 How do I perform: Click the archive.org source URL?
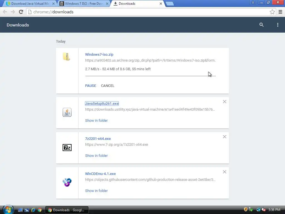[150, 60]
